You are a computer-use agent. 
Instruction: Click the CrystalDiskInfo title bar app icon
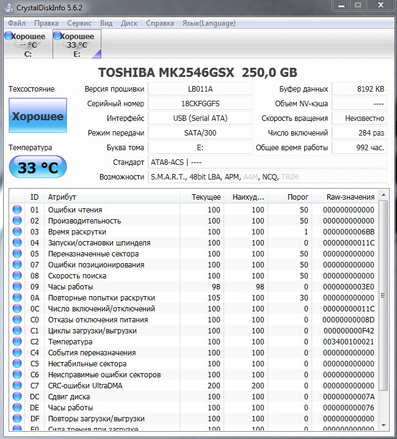8,8
